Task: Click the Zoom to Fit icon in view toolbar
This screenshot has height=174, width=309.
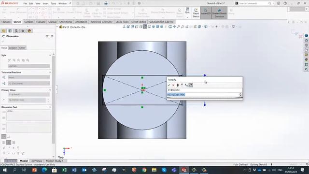Action: (x=179, y=27)
